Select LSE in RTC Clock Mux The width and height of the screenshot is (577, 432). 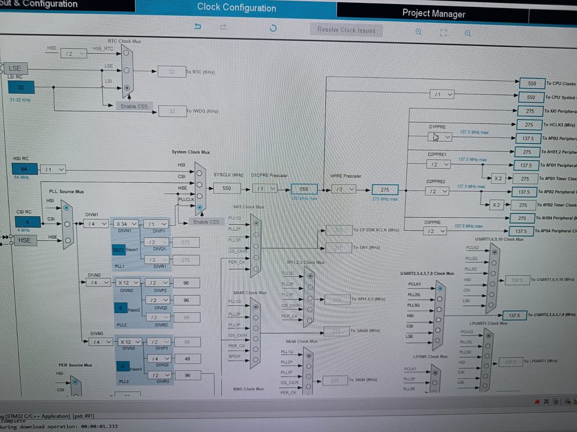point(126,70)
